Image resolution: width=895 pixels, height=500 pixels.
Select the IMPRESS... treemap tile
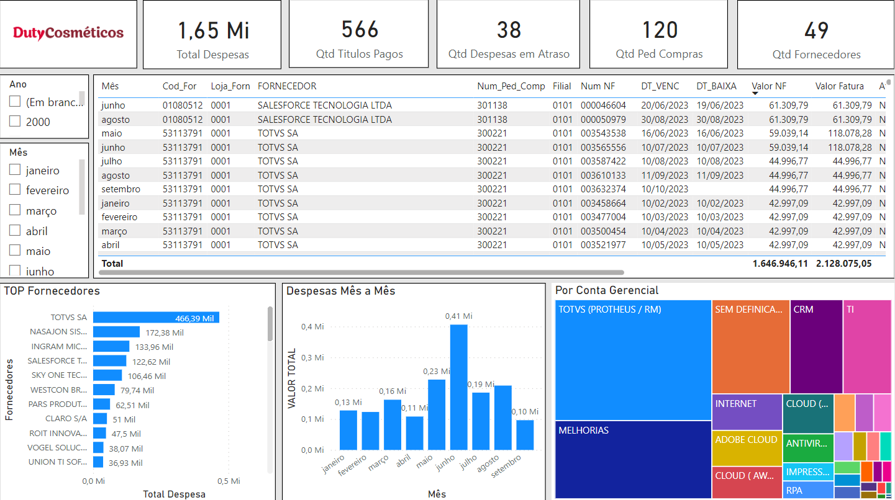pyautogui.click(x=808, y=471)
